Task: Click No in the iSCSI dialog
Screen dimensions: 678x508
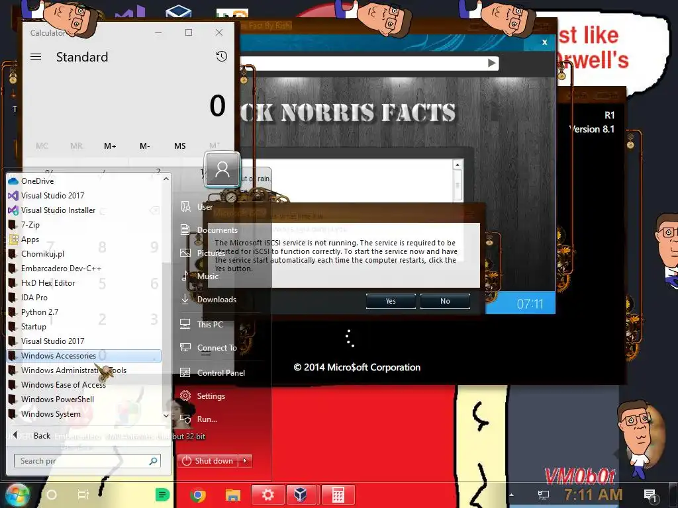Action: pos(445,301)
